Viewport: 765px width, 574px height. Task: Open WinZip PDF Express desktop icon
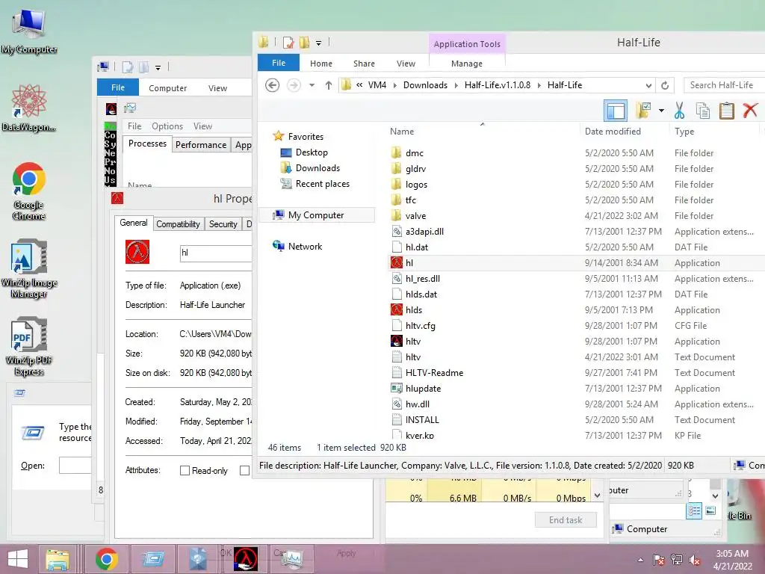[29, 347]
